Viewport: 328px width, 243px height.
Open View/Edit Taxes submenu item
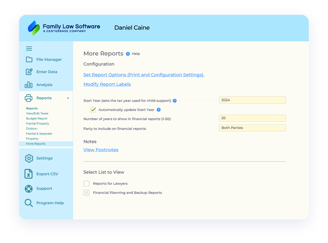(x=37, y=113)
